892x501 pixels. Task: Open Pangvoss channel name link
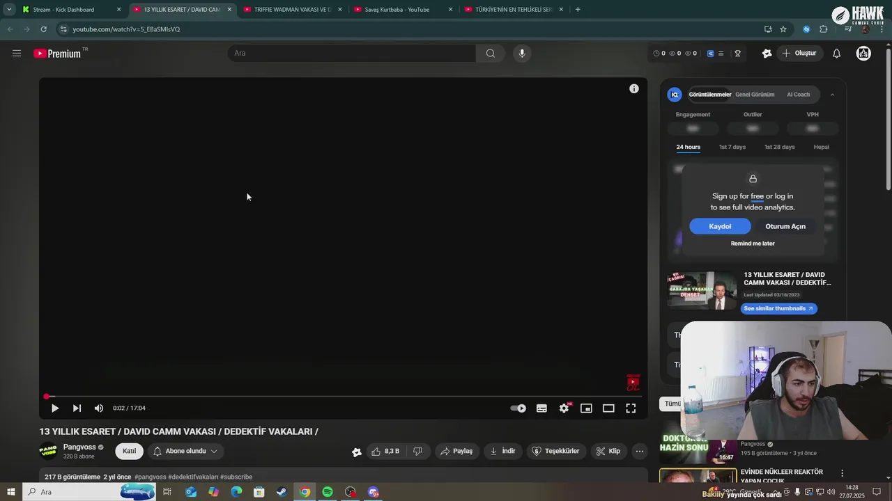pyautogui.click(x=79, y=447)
